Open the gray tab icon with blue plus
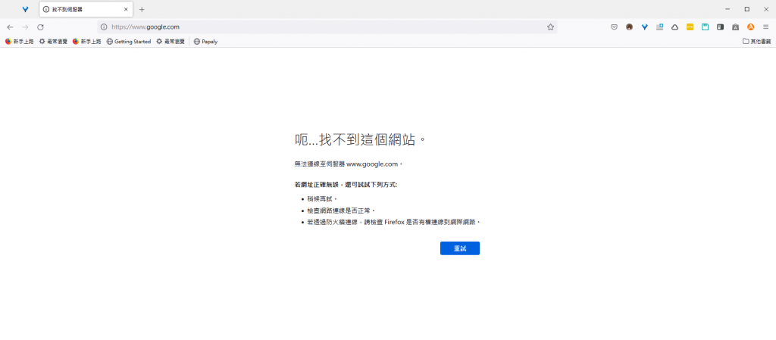 pos(660,27)
